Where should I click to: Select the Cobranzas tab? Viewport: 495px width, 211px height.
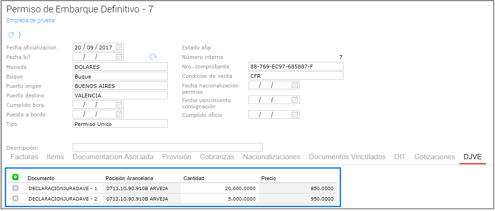[217, 157]
